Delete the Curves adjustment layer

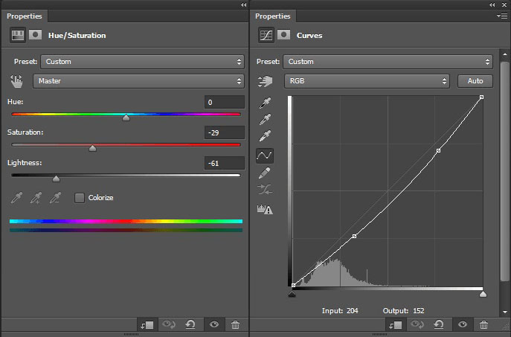484,324
